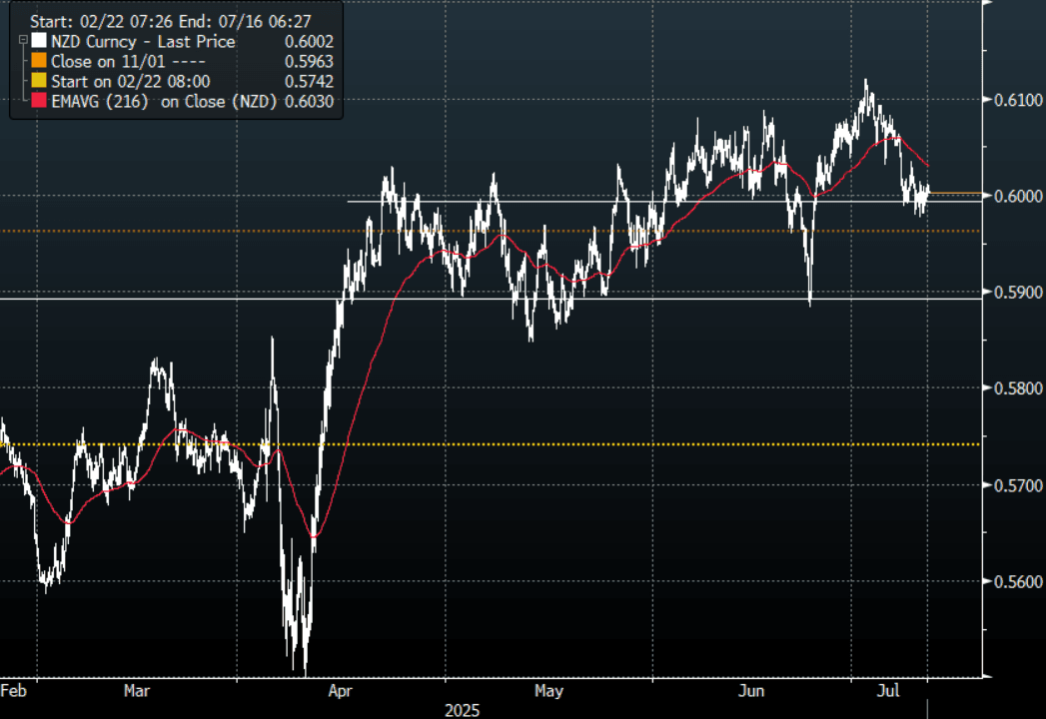Click the May label on time axis

tap(549, 690)
